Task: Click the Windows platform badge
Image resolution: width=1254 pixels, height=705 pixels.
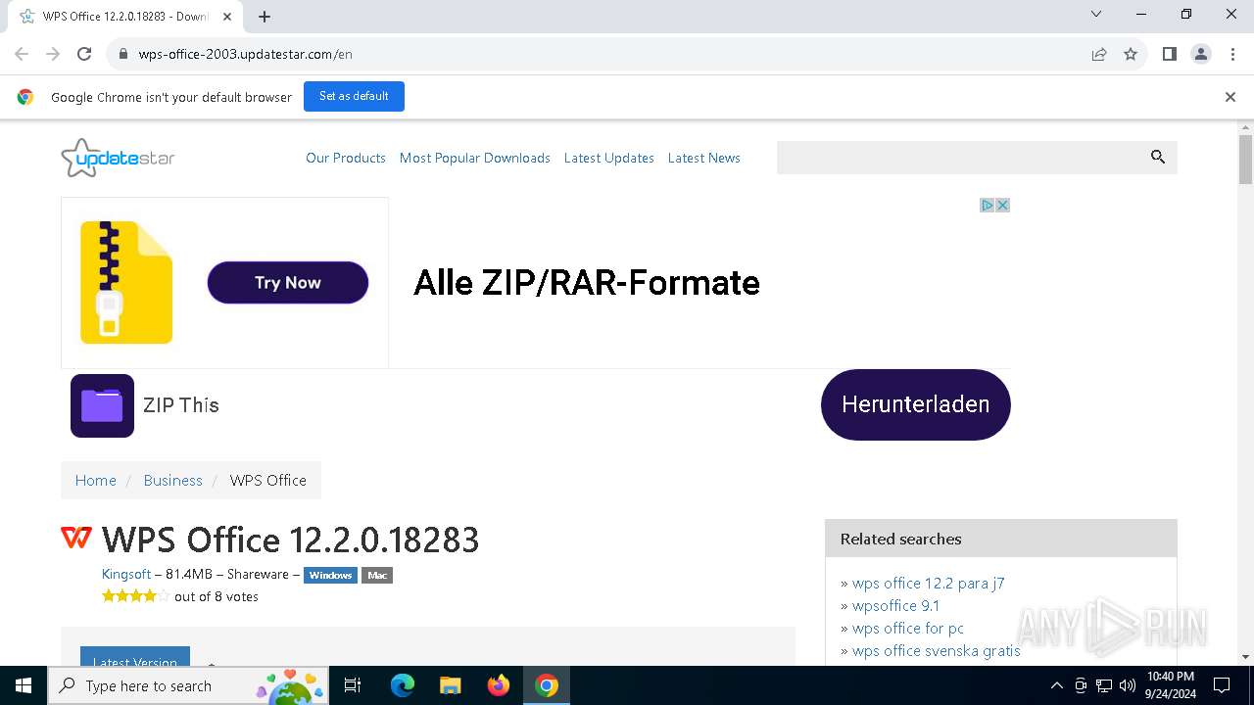Action: 330,576
